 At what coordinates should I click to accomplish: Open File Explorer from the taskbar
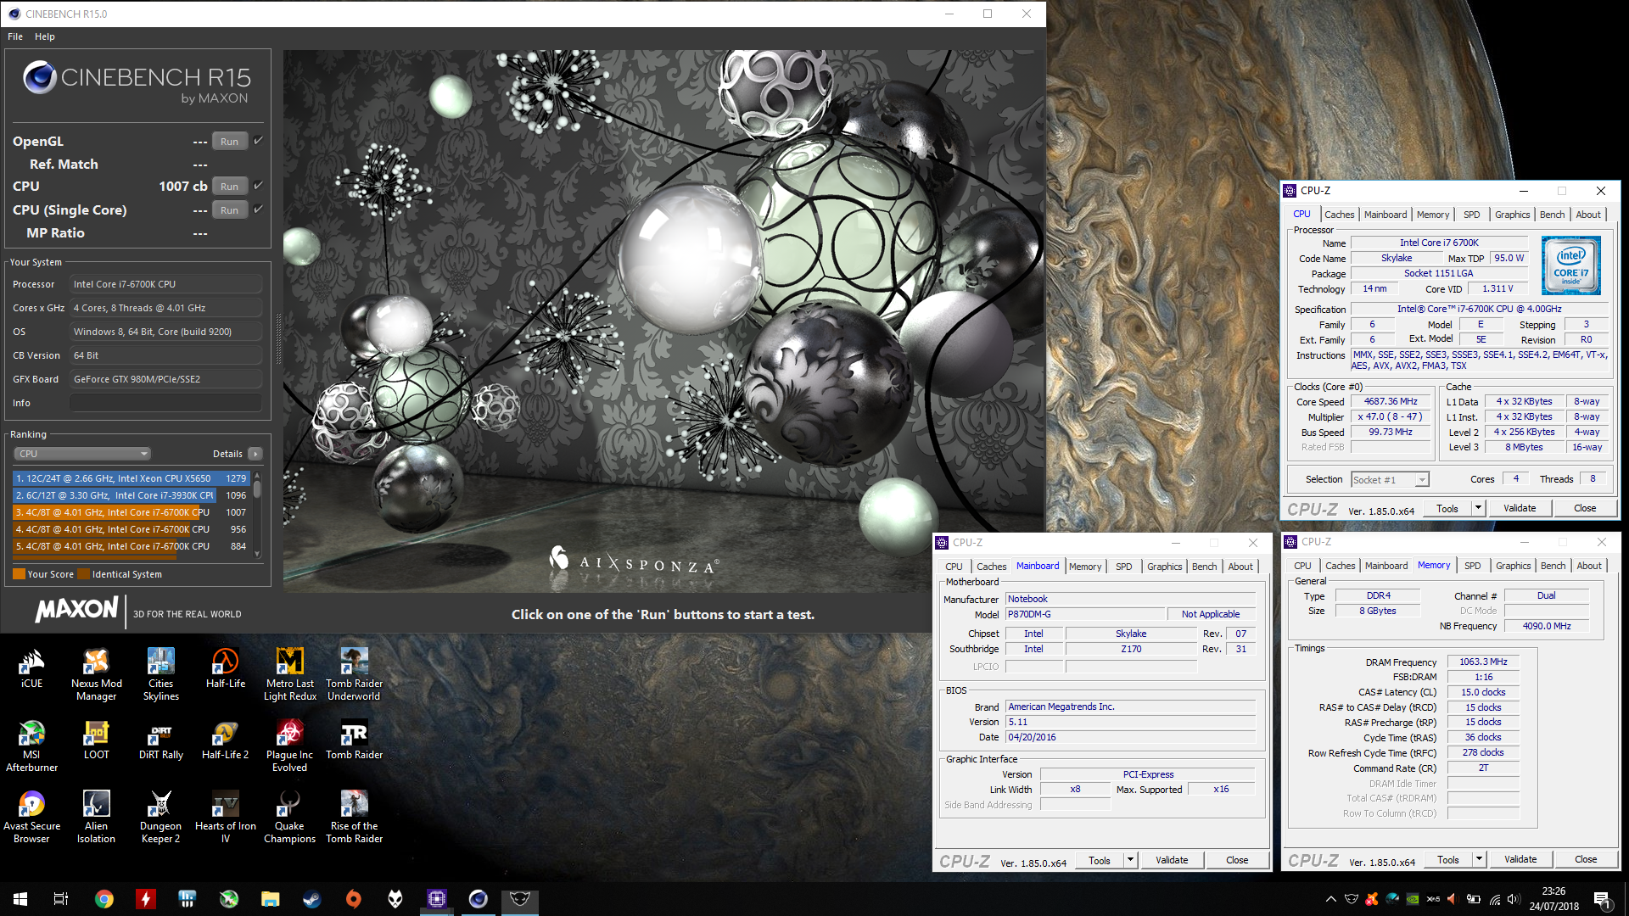270,899
